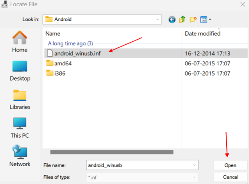The image size is (249, 184).
Task: Select the android_winusb.inf file name
Action: coord(78,53)
